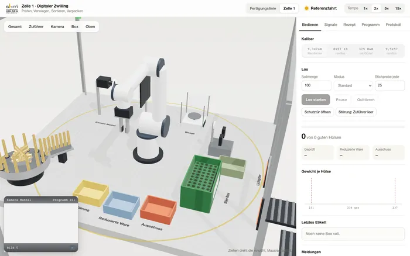This screenshot has height=256, width=410.
Task: Click the Meldungen heading
Action: click(311, 252)
